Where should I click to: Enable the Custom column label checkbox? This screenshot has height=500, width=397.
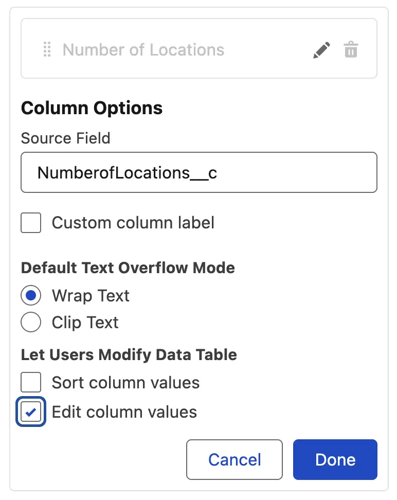click(x=31, y=223)
